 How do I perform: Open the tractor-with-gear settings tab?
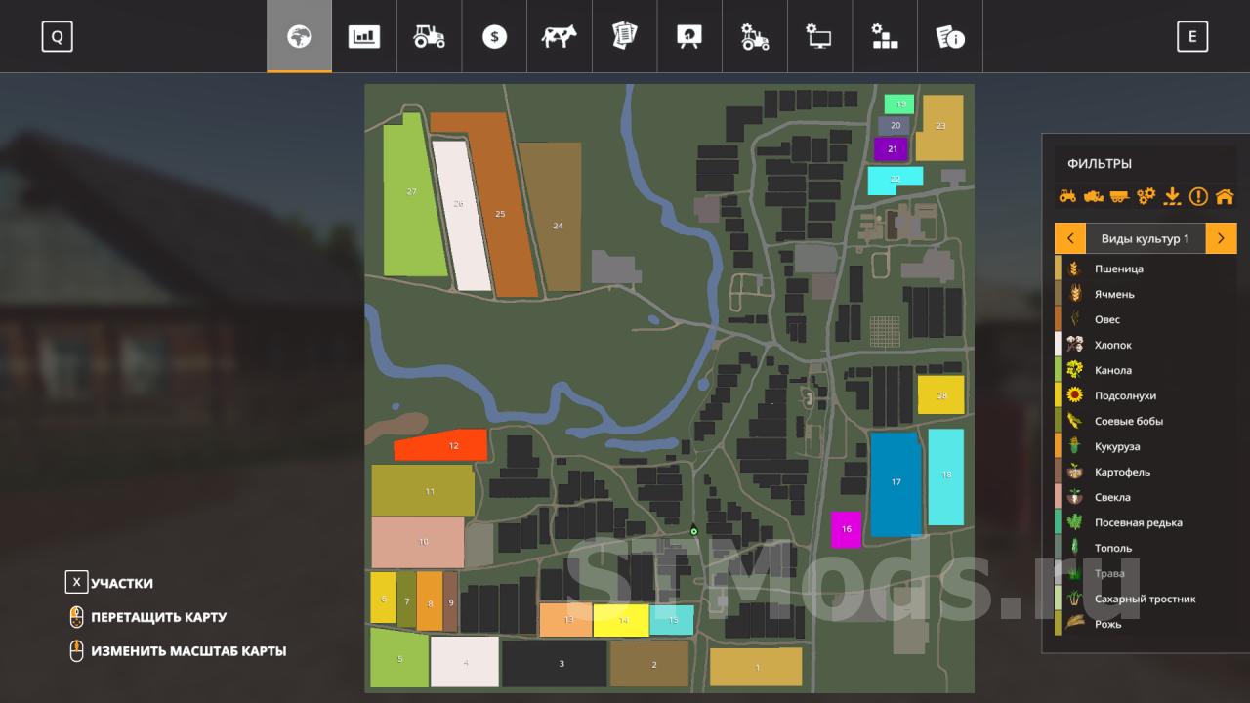pyautogui.click(x=755, y=37)
